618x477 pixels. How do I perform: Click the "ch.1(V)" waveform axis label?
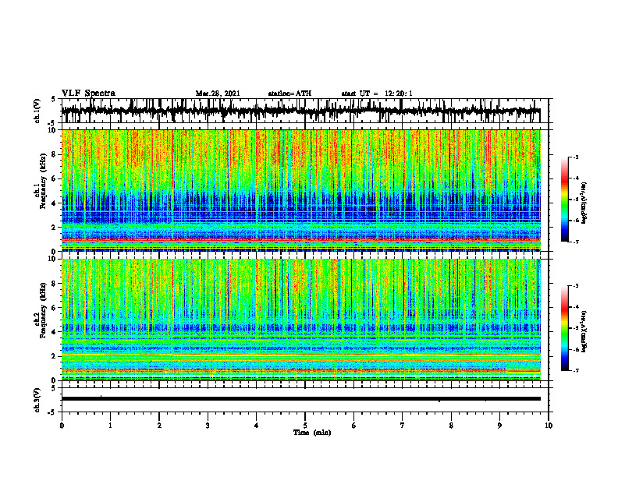[37, 111]
